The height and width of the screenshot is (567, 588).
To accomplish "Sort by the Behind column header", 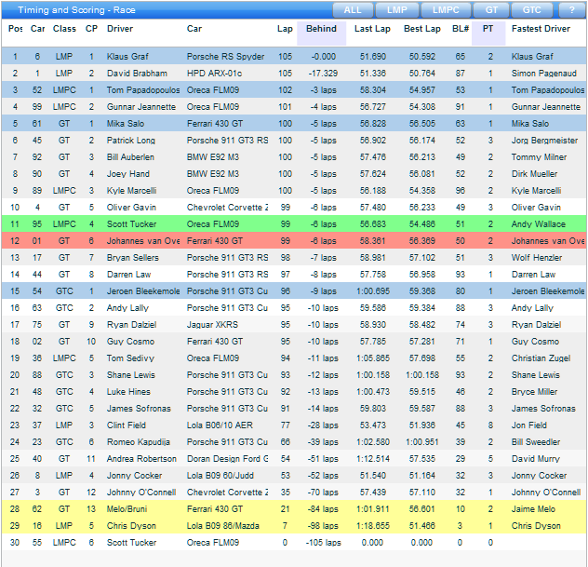I will click(x=321, y=29).
